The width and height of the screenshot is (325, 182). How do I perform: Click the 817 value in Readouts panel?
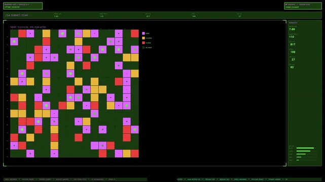click(x=293, y=44)
